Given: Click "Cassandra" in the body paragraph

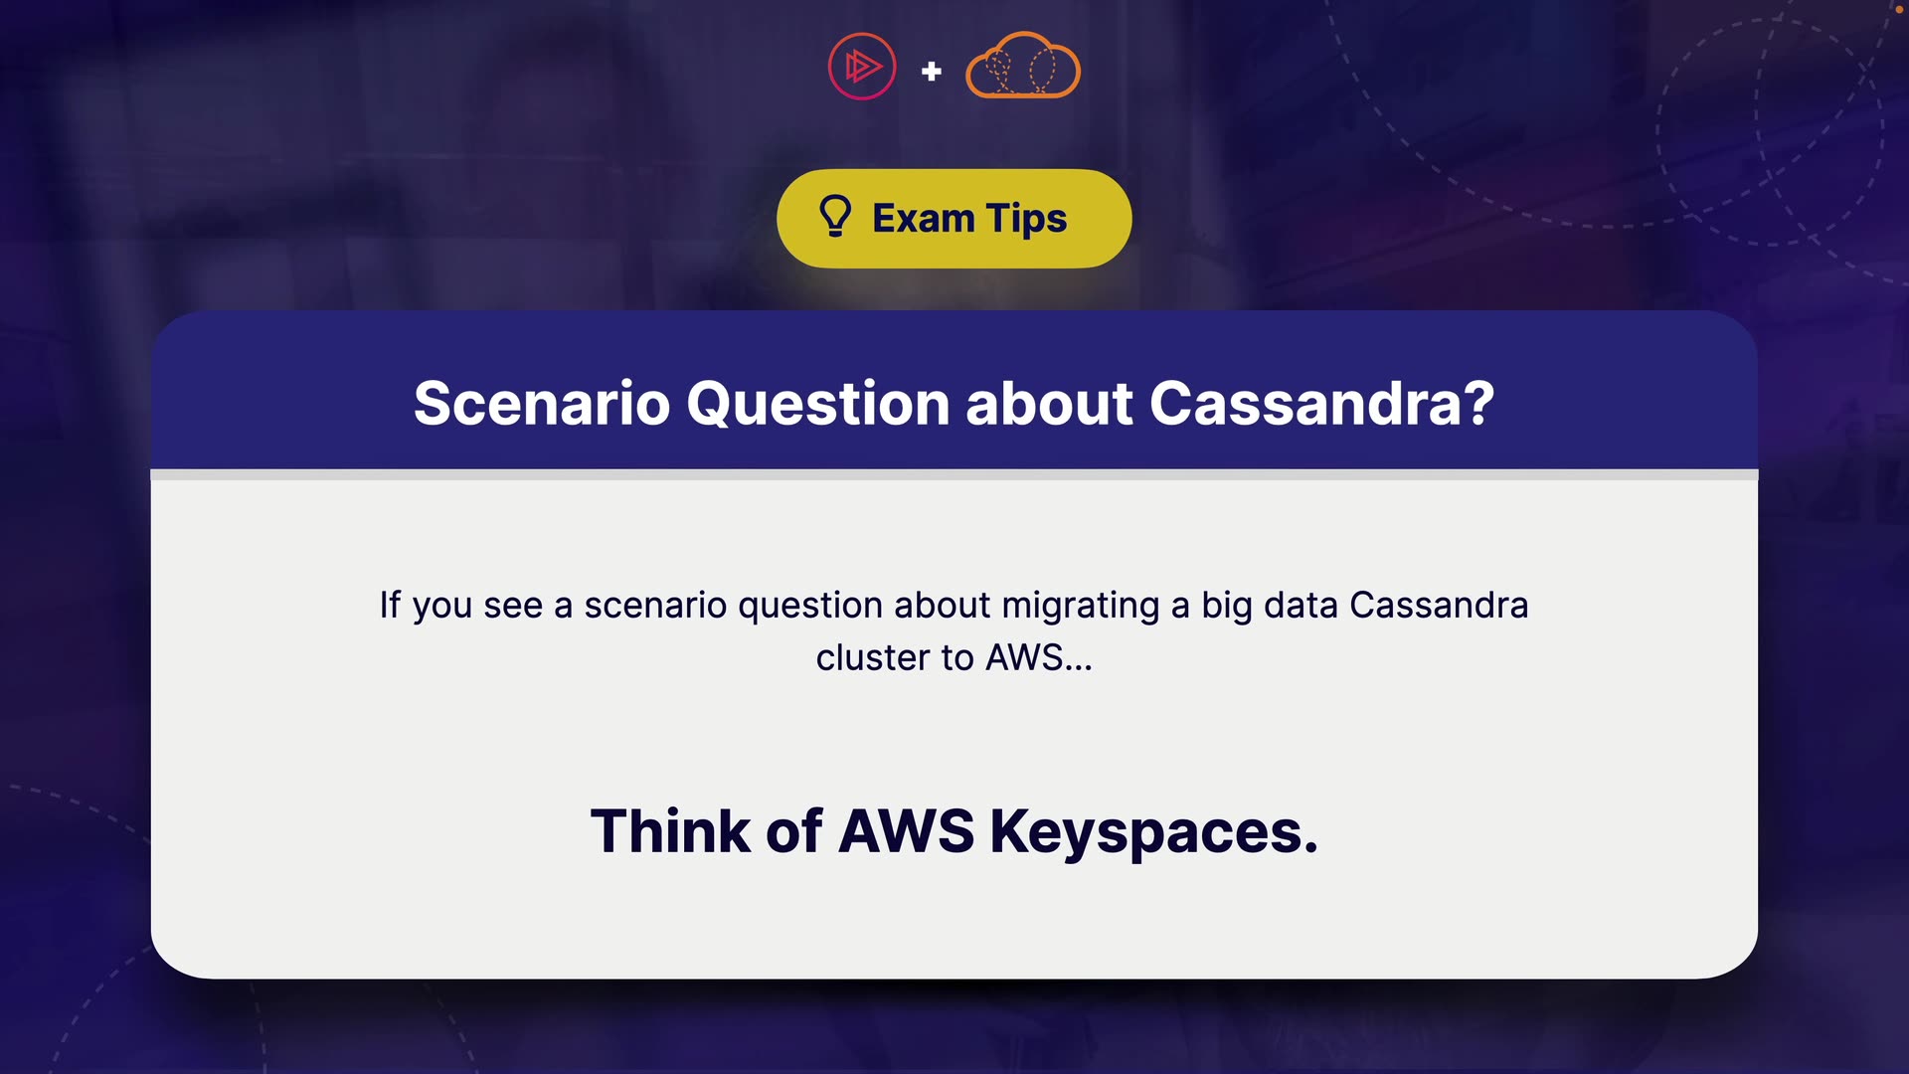Looking at the screenshot, I should pyautogui.click(x=1439, y=606).
